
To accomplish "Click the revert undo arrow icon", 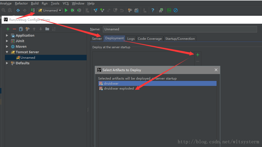I will pos(122,10).
